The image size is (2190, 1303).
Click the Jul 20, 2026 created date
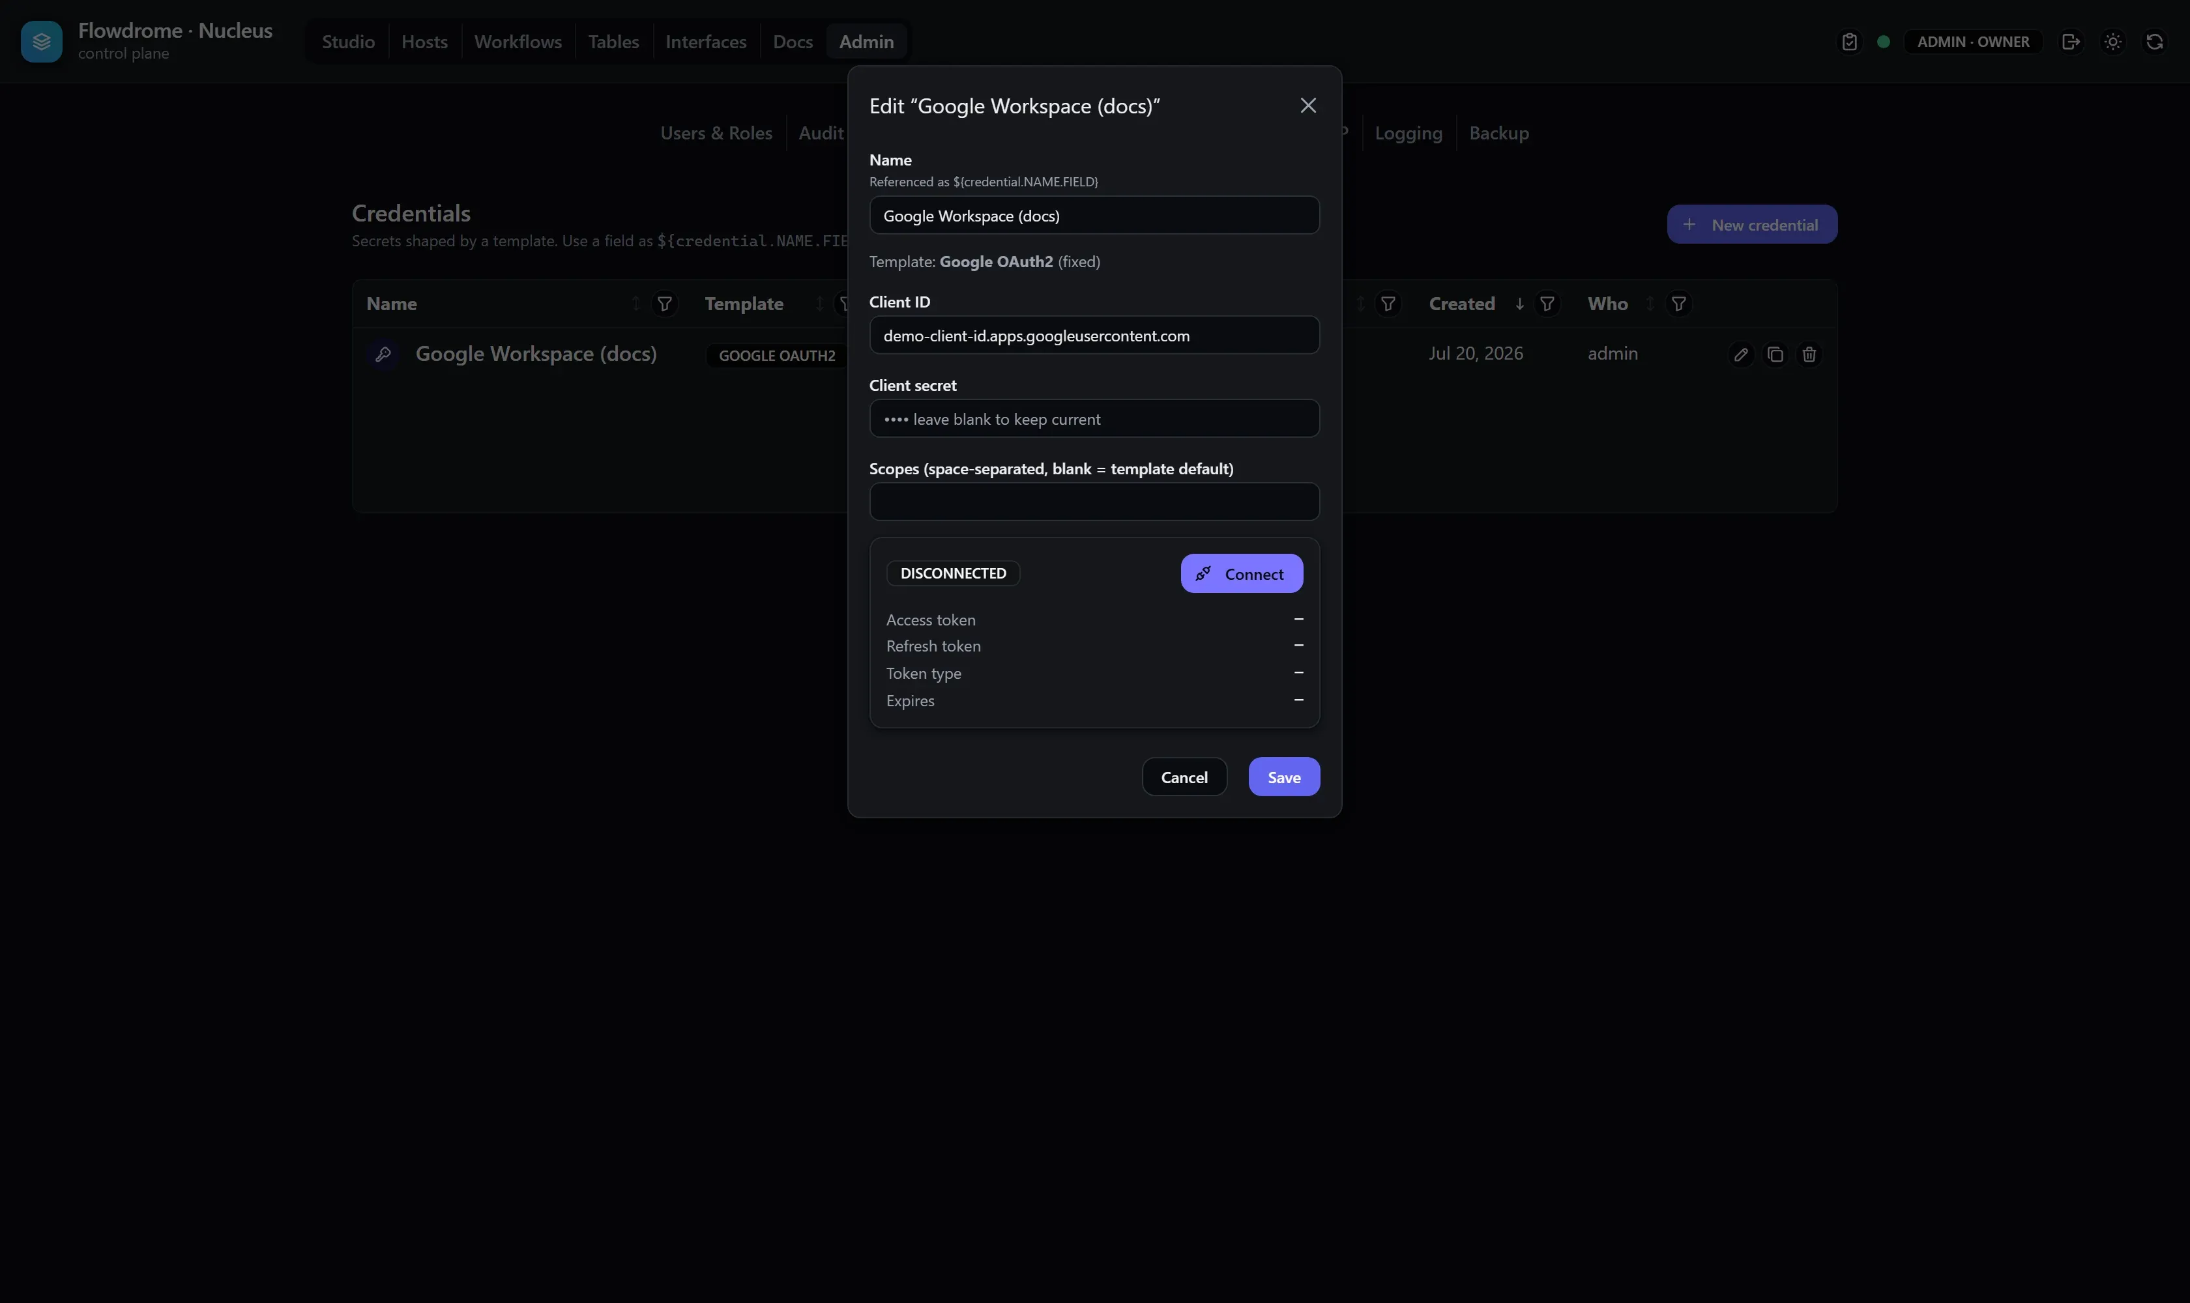pyautogui.click(x=1476, y=354)
